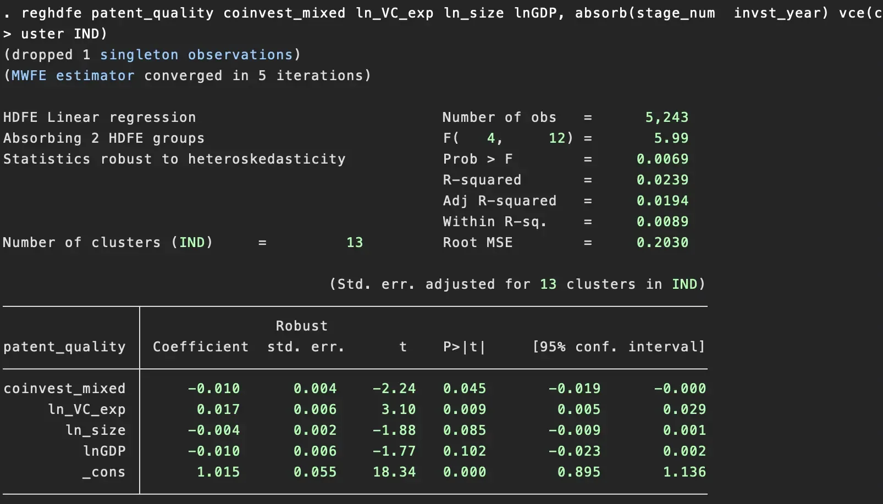
Task: Click the ln_VC_exp row label
Action: [x=86, y=410]
